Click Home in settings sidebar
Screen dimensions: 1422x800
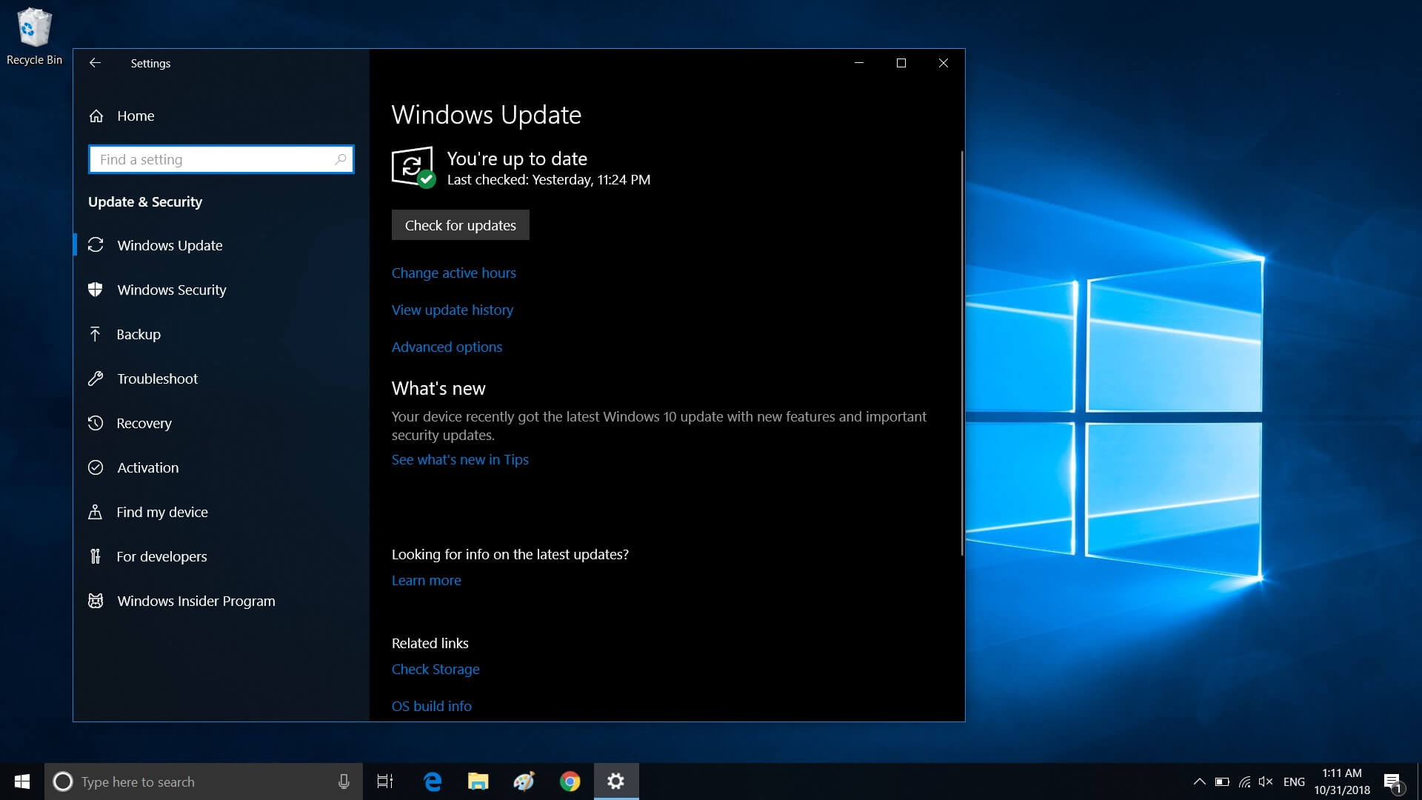(x=136, y=116)
